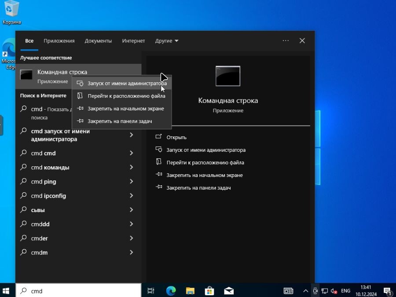Choose Запуск от имени администратора in context menu
This screenshot has width=396, height=297.
(122, 83)
